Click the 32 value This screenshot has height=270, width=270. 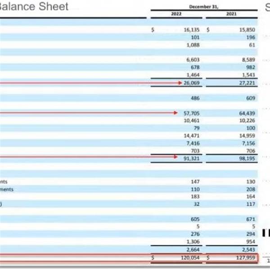(197, 204)
